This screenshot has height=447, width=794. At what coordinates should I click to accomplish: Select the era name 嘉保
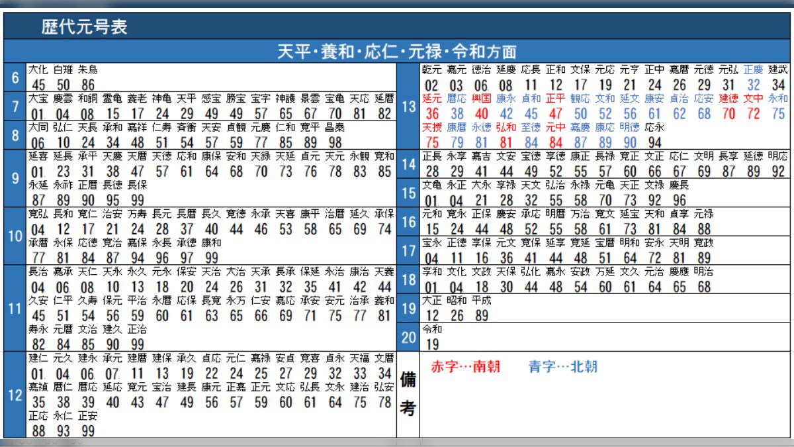pyautogui.click(x=137, y=242)
